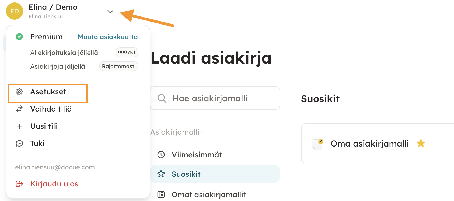
Task: Click the Tuki chat bubble icon
Action: point(19,143)
